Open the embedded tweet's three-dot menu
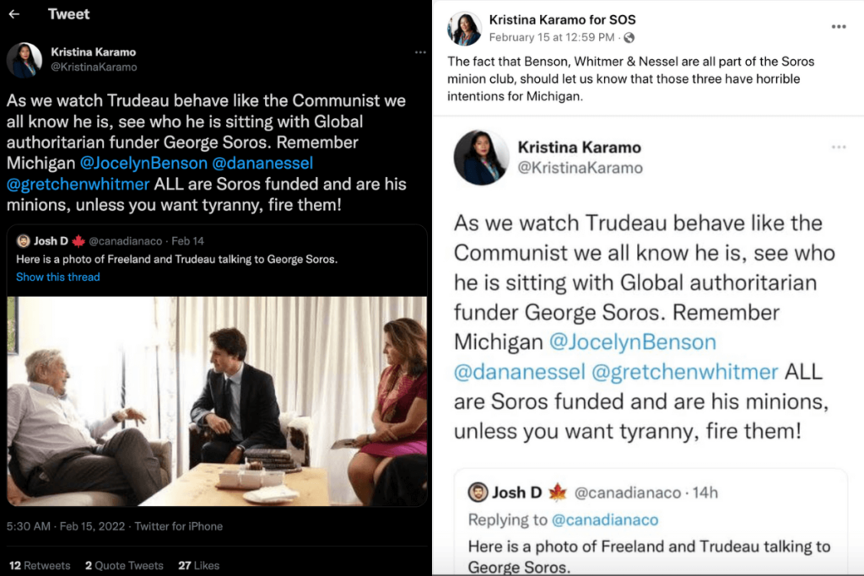Viewport: 864px width, 576px height. (x=838, y=147)
